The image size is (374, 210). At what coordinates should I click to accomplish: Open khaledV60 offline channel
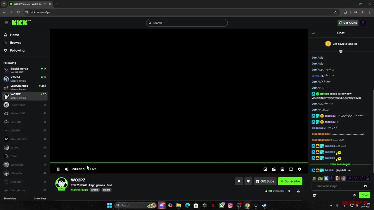coord(25,113)
